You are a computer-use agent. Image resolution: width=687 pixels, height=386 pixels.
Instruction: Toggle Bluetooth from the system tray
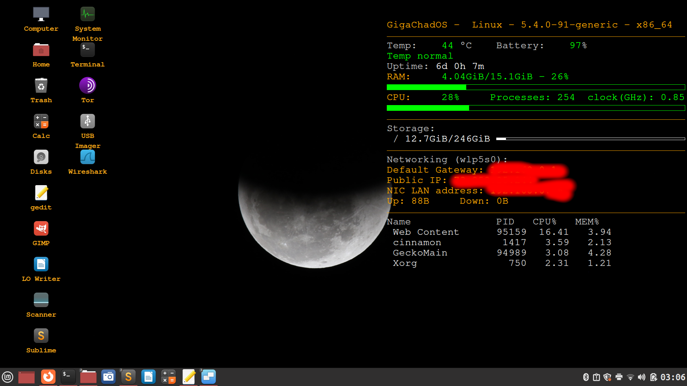[x=586, y=377]
